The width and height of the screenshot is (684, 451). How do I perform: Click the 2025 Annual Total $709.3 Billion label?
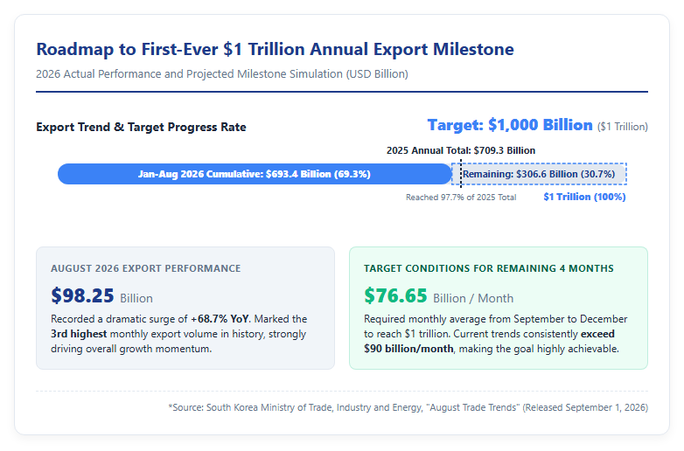point(461,150)
